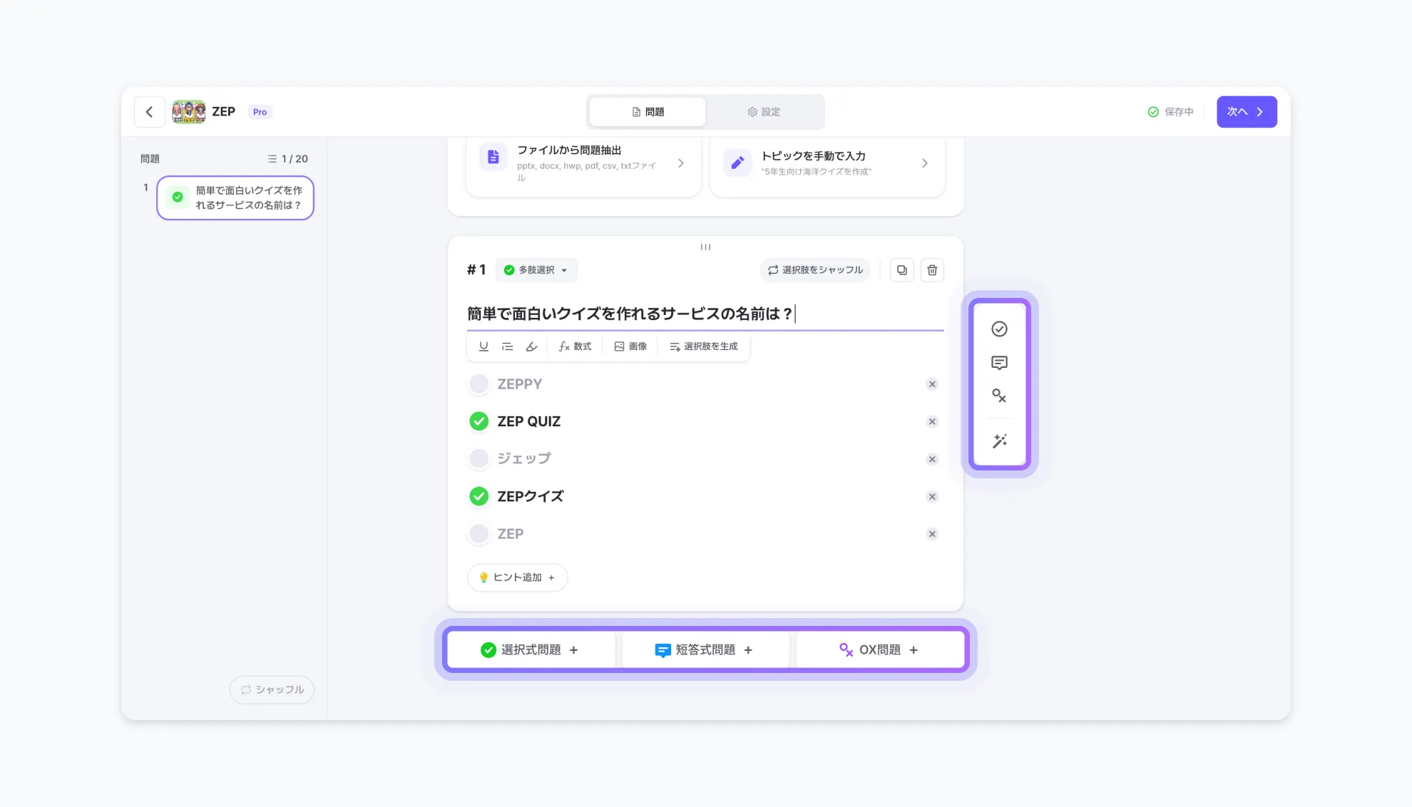This screenshot has height=807, width=1412.
Task: Add a hint with ヒント追加 button
Action: pos(517,577)
